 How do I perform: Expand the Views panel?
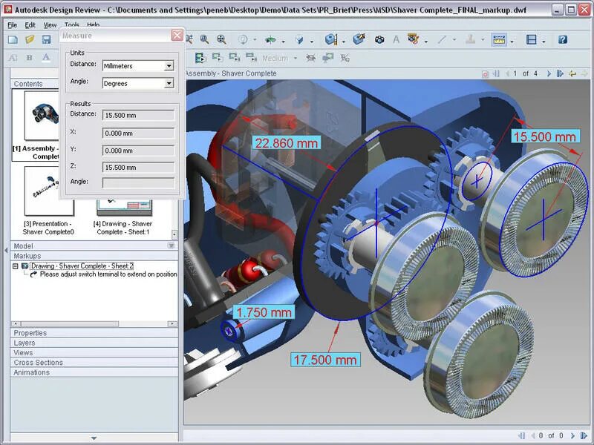pyautogui.click(x=94, y=353)
